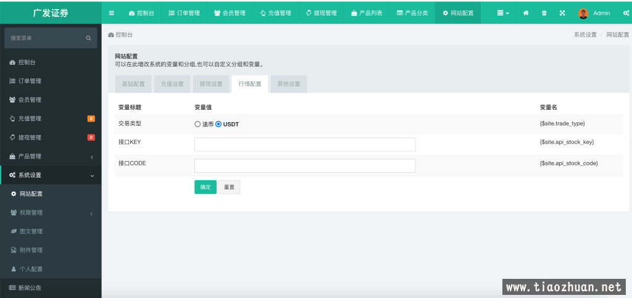Click the 变量标题 column header
This screenshot has width=632, height=298.
130,107
